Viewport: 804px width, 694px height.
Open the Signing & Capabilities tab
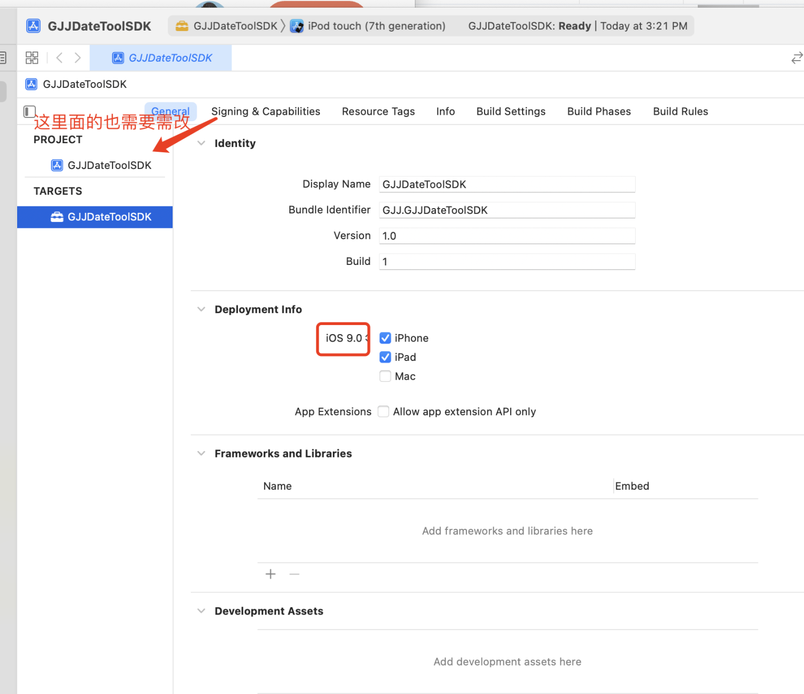(265, 112)
